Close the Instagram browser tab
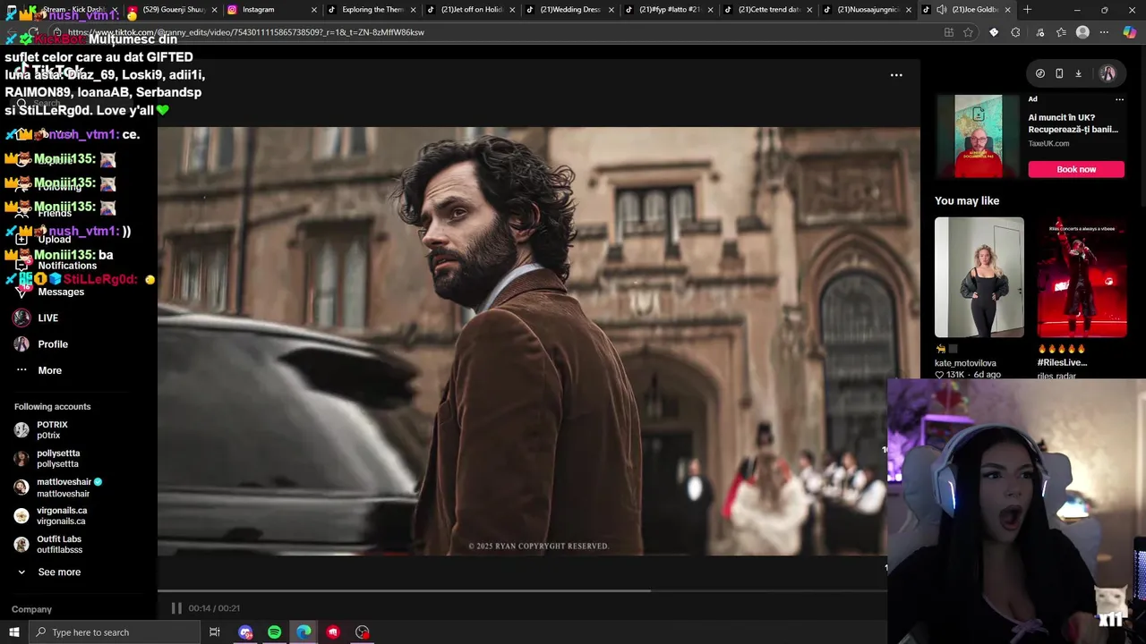This screenshot has width=1146, height=644. (313, 10)
